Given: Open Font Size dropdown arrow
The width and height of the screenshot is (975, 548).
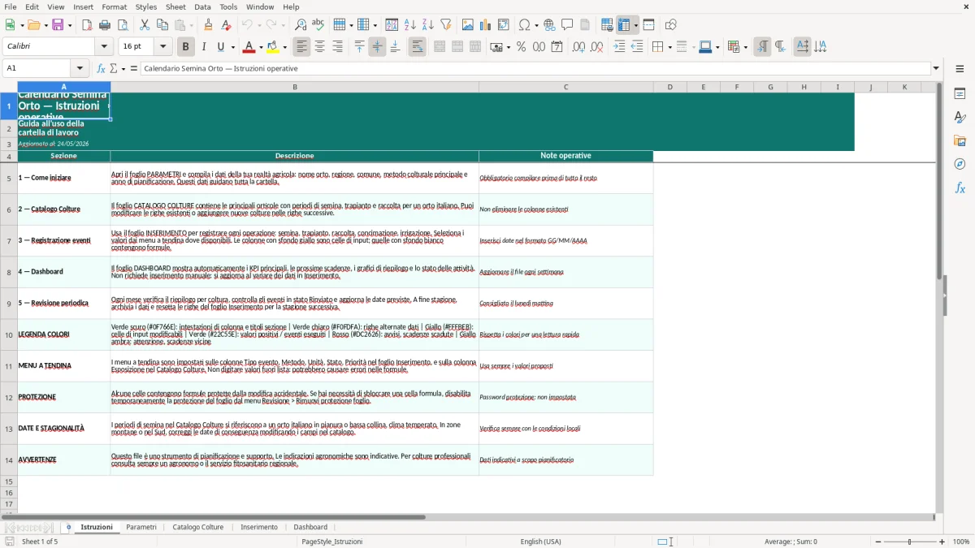Looking at the screenshot, I should 163,47.
